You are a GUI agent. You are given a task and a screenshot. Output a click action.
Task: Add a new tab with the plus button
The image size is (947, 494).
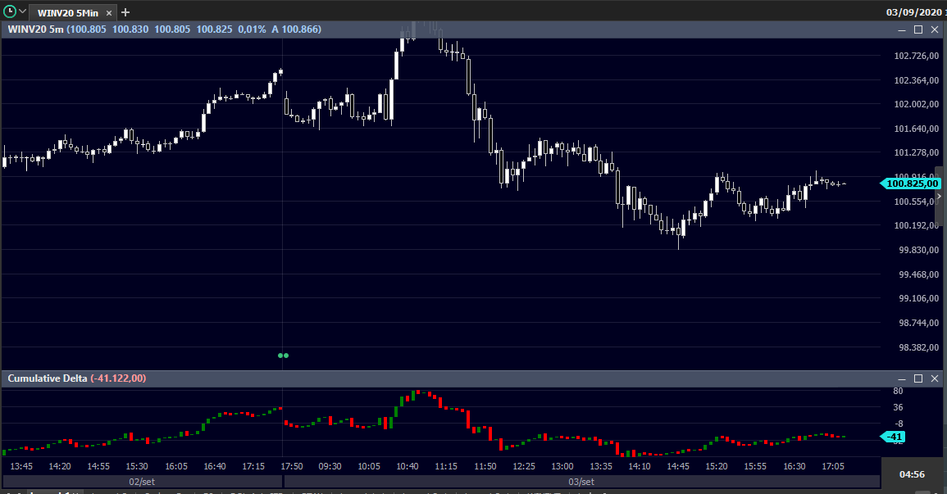tap(125, 12)
